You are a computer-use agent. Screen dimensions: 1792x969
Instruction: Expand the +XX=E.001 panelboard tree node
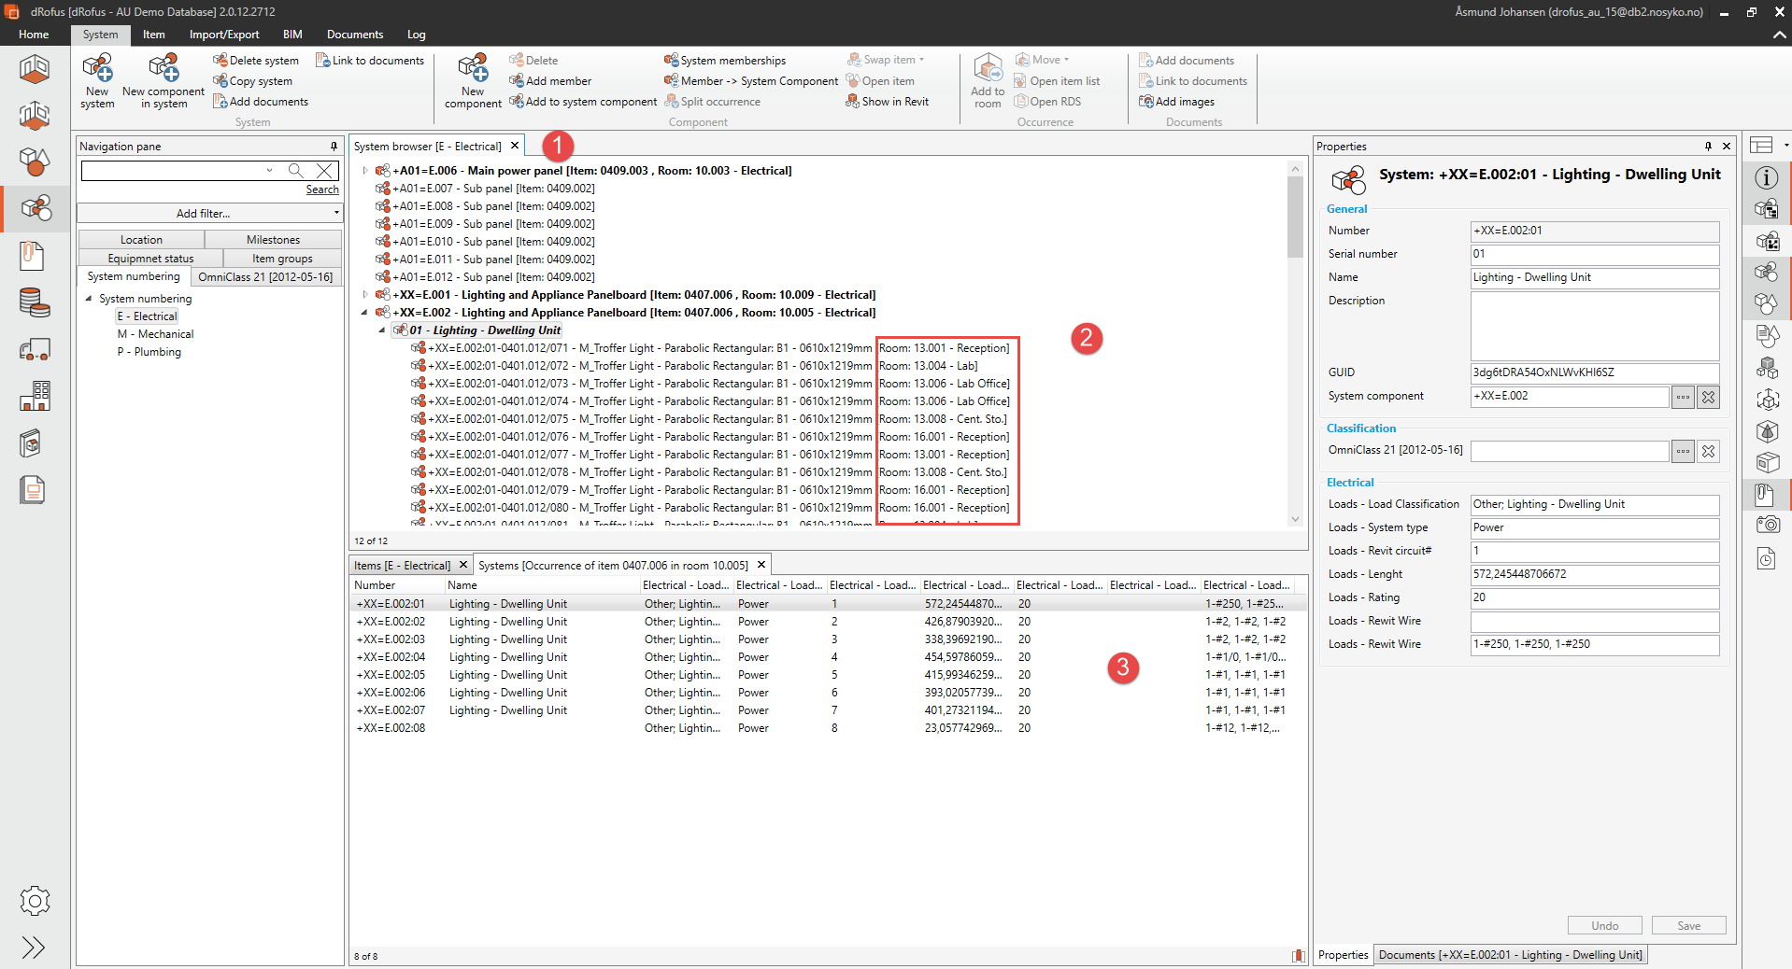(x=365, y=295)
